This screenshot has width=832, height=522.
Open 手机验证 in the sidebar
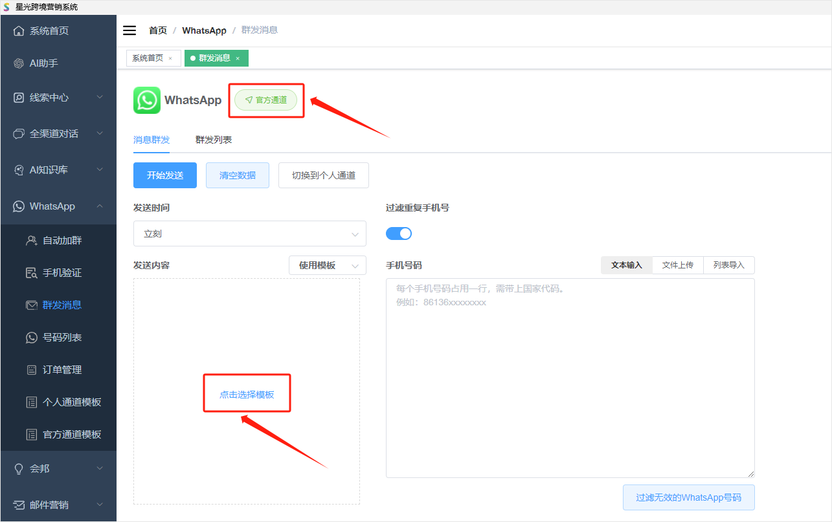pyautogui.click(x=58, y=273)
